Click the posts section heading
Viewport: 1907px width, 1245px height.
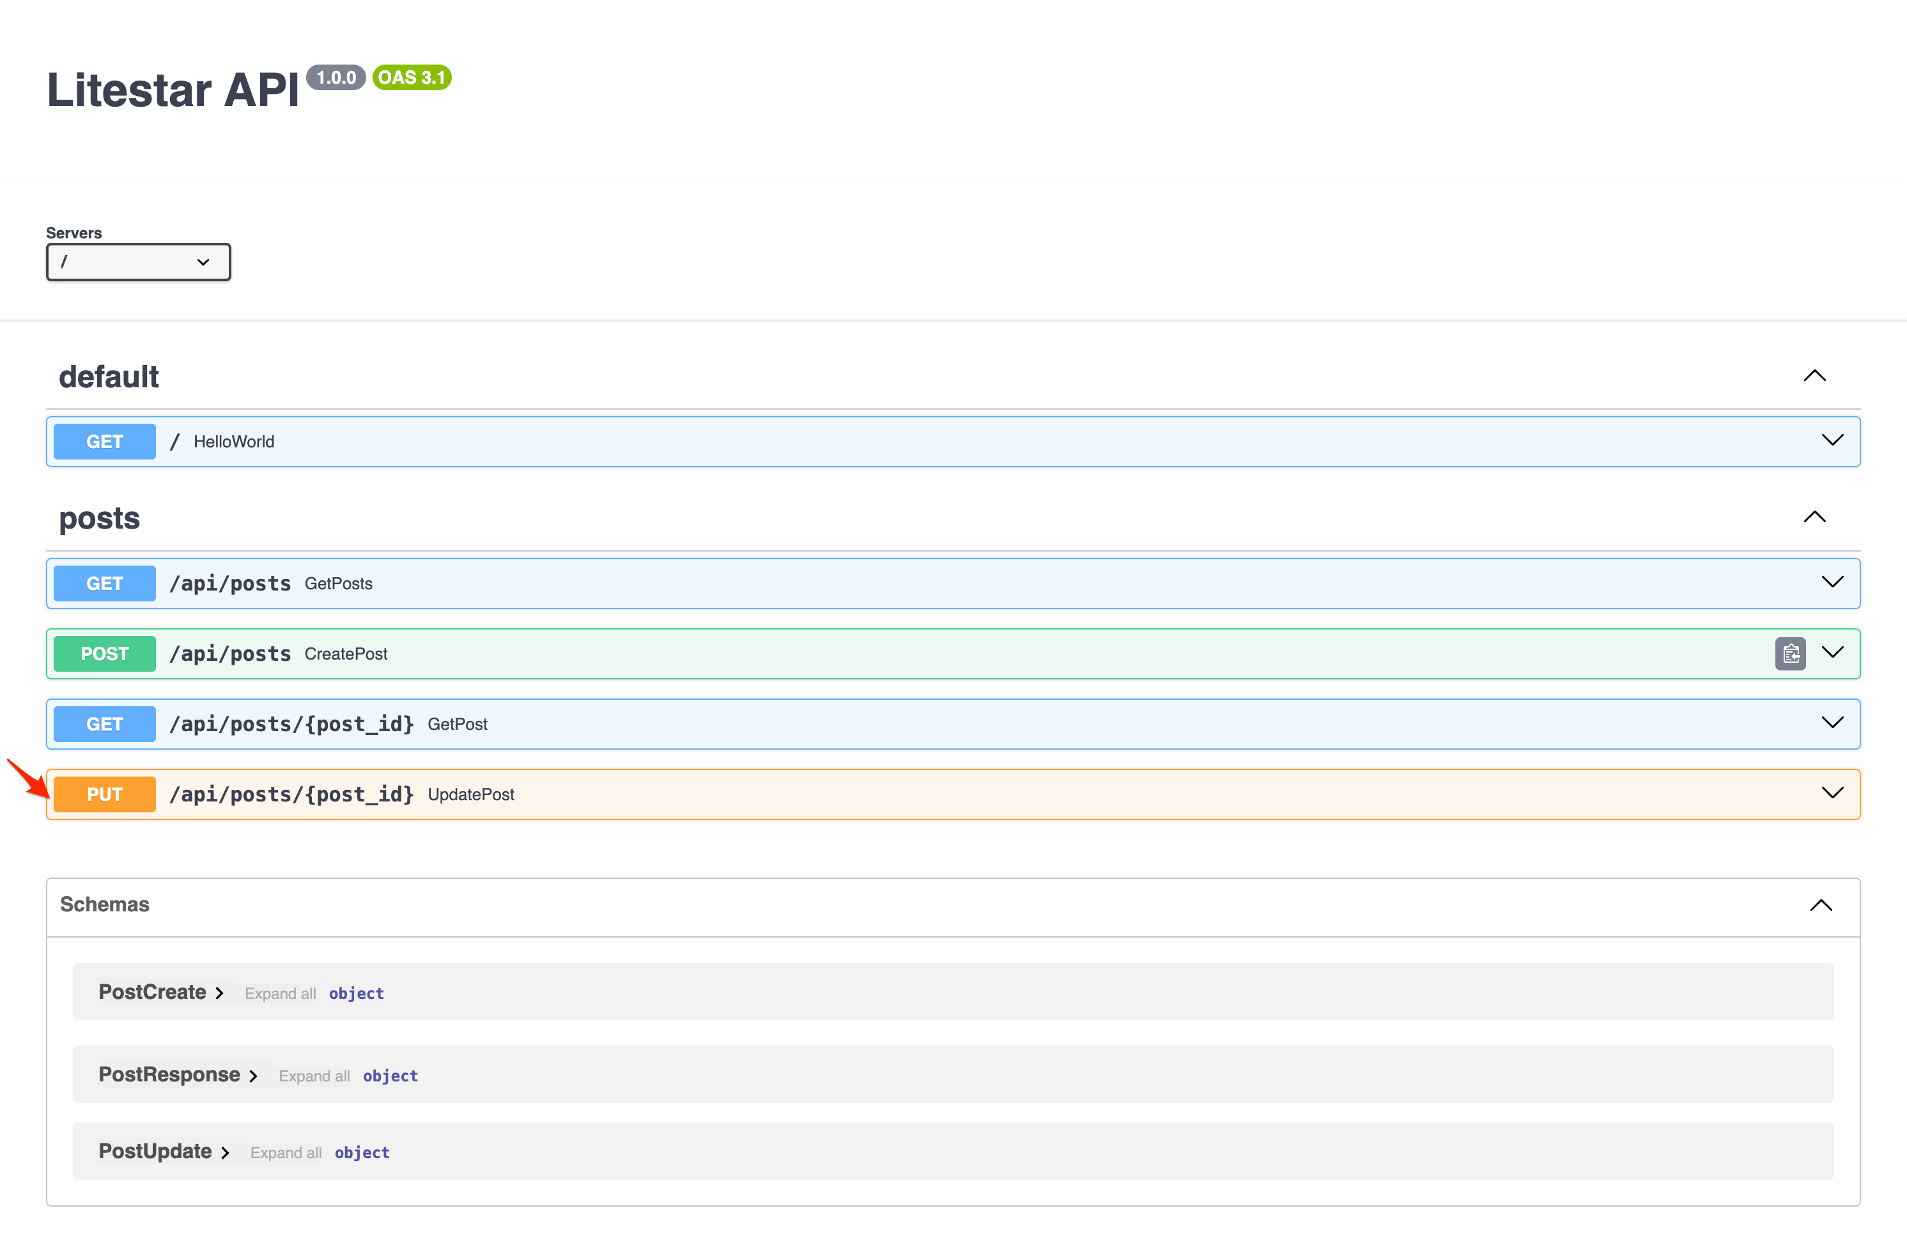point(99,518)
